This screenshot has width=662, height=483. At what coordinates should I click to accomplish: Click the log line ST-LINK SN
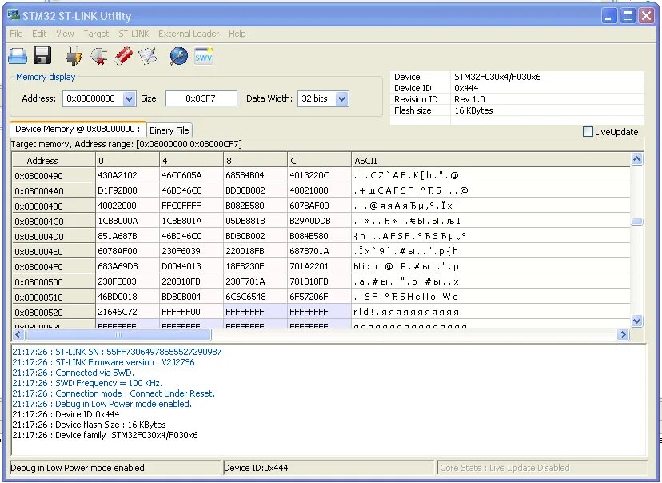pyautogui.click(x=117, y=352)
